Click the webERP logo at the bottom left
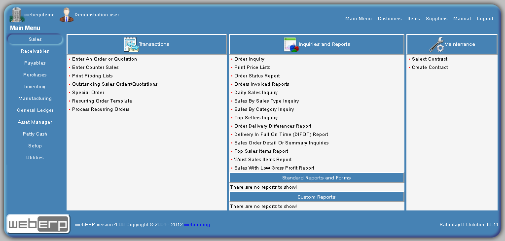This screenshot has width=505, height=241. tap(38, 224)
